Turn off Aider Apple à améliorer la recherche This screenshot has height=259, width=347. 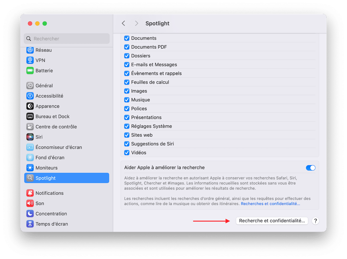pos(310,168)
